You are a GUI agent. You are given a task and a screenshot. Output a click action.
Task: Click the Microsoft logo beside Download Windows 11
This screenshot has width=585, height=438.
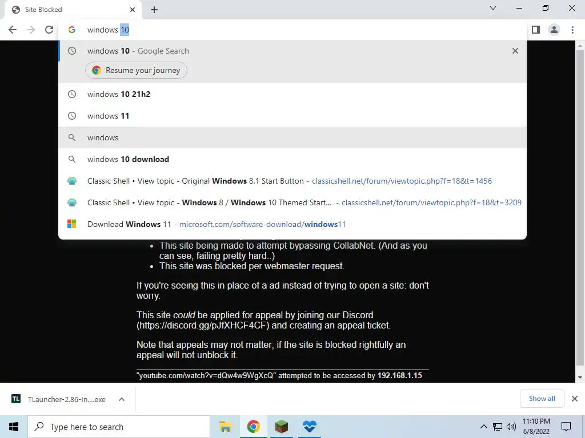click(x=71, y=224)
